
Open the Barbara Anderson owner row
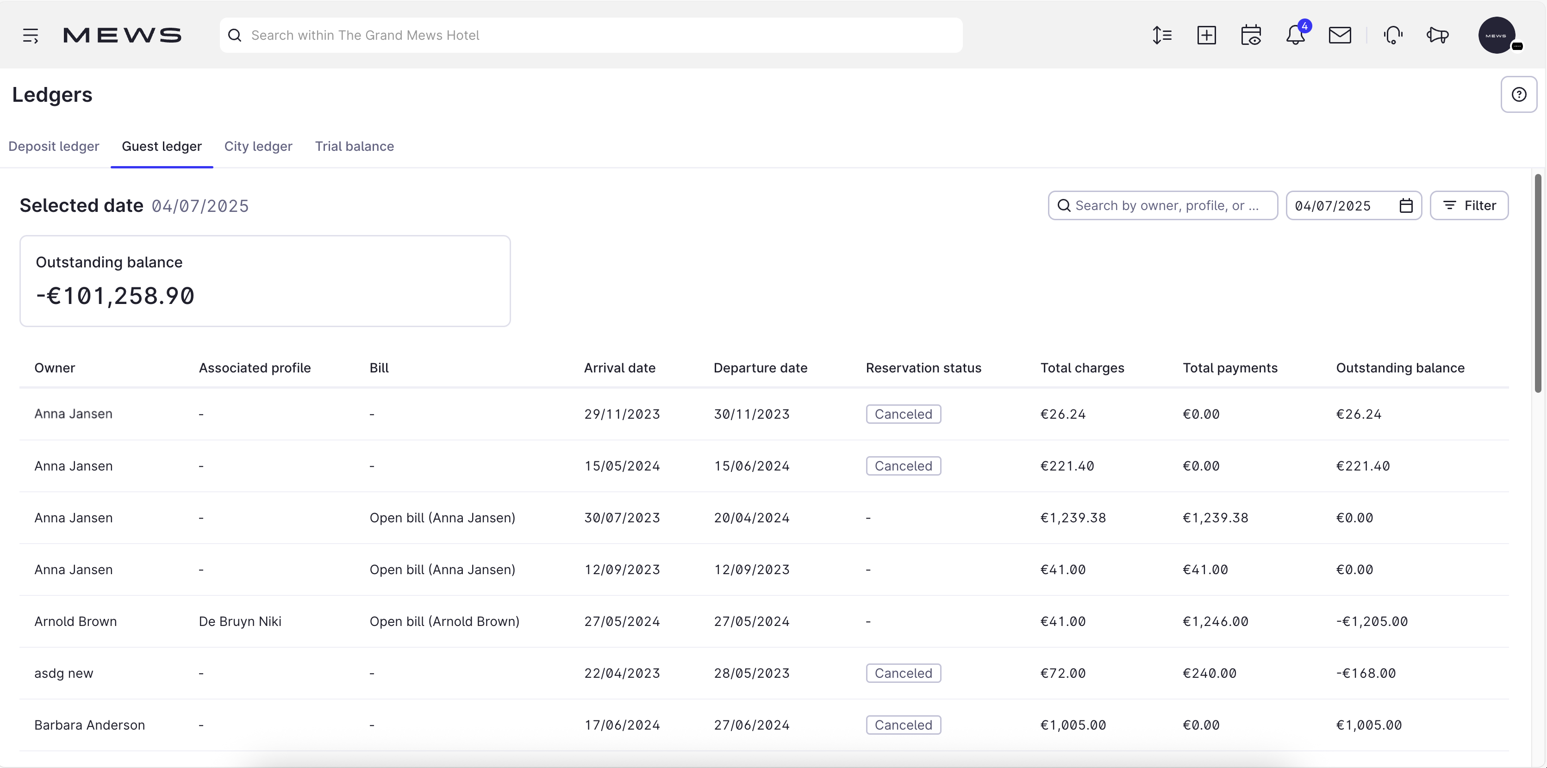point(764,725)
